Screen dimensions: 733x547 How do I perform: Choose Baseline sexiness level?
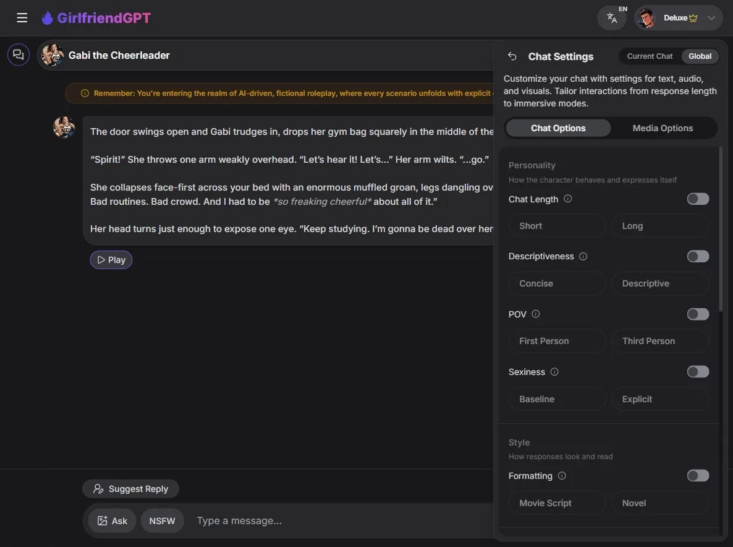click(557, 399)
